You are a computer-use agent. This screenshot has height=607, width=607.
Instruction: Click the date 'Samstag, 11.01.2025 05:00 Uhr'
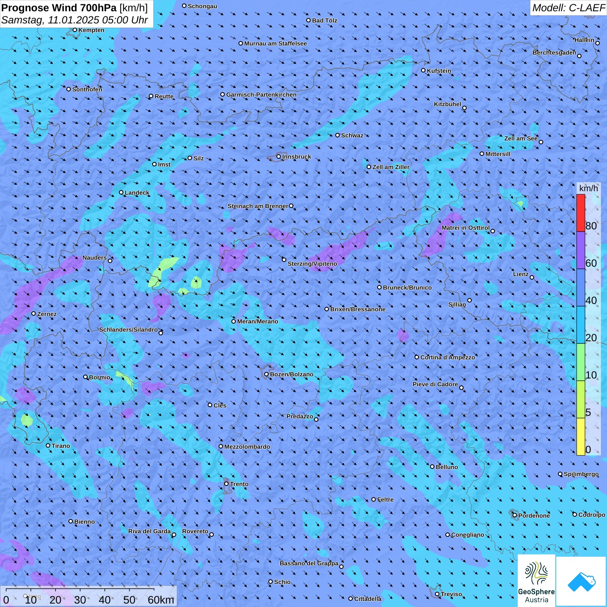pyautogui.click(x=75, y=20)
